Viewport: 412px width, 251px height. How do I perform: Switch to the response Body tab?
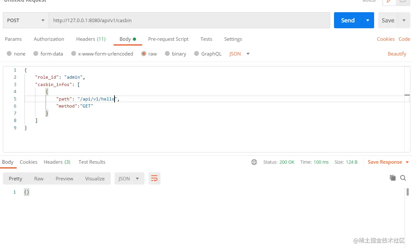[x=8, y=162]
